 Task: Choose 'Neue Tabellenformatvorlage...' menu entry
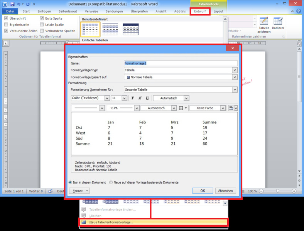(x=111, y=222)
